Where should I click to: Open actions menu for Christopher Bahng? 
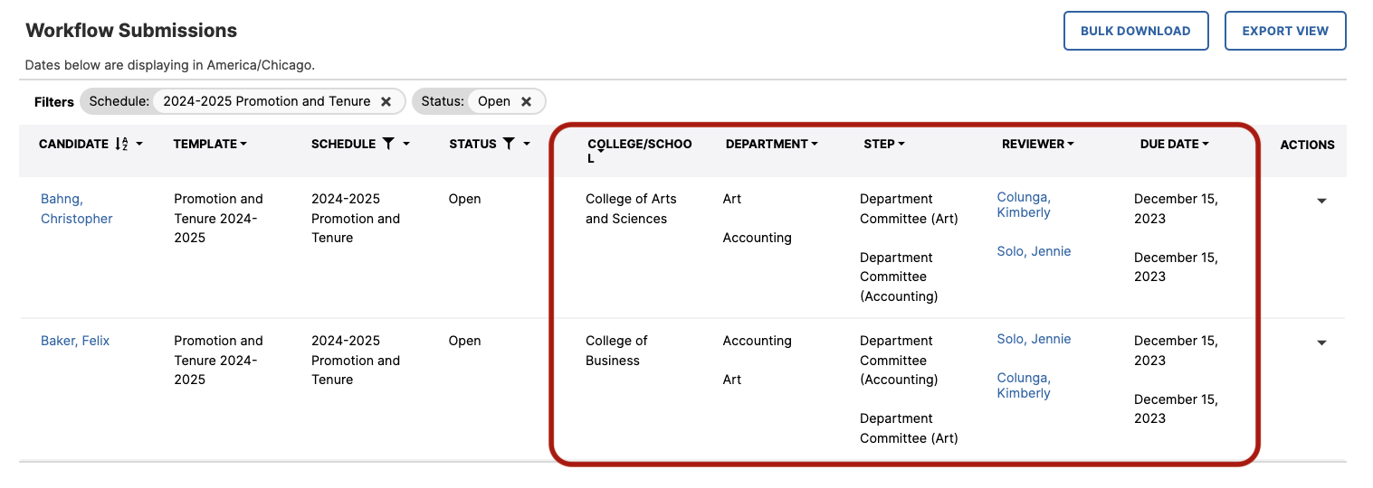1321,201
